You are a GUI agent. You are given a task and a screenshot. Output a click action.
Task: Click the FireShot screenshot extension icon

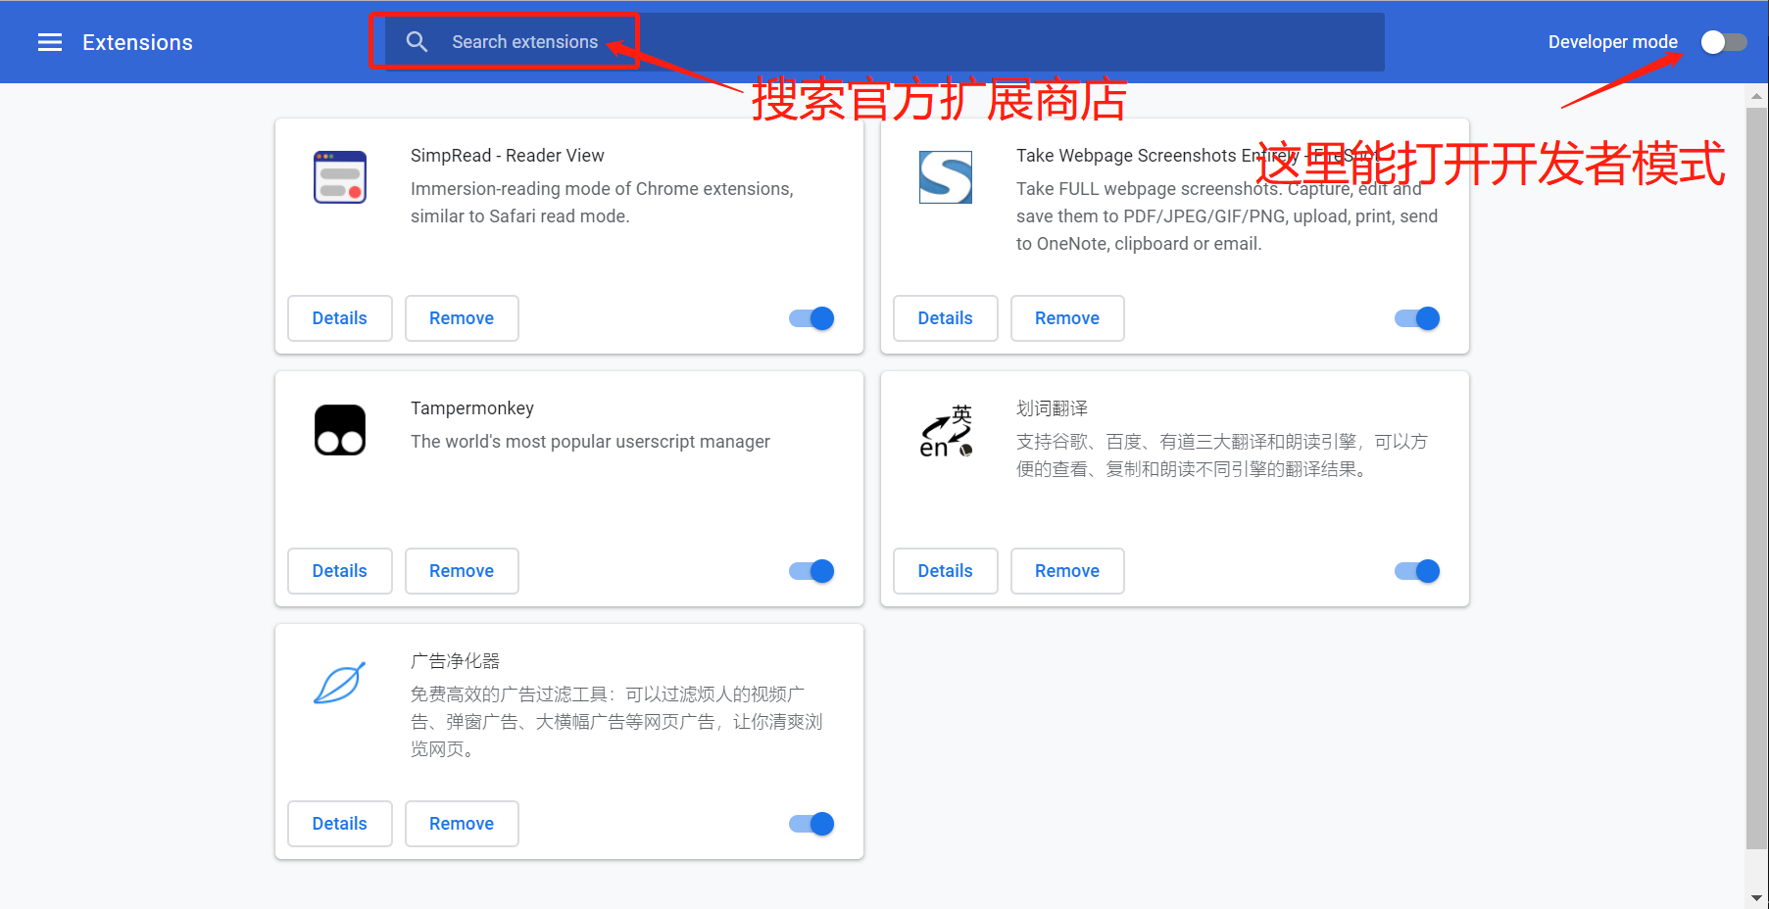tap(946, 177)
